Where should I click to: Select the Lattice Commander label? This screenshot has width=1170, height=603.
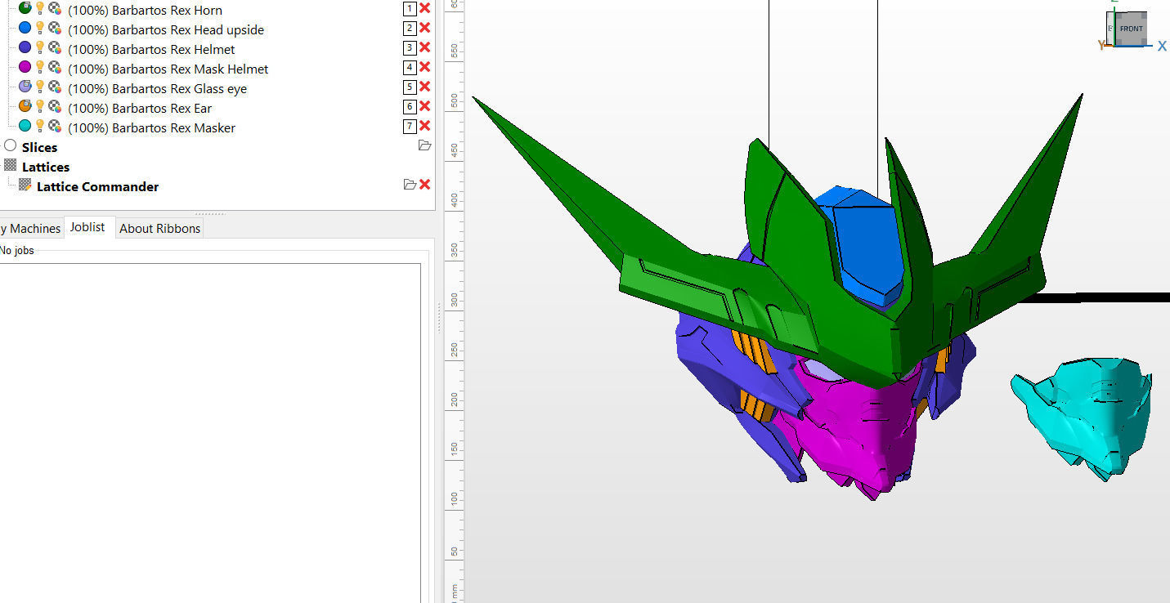point(98,186)
